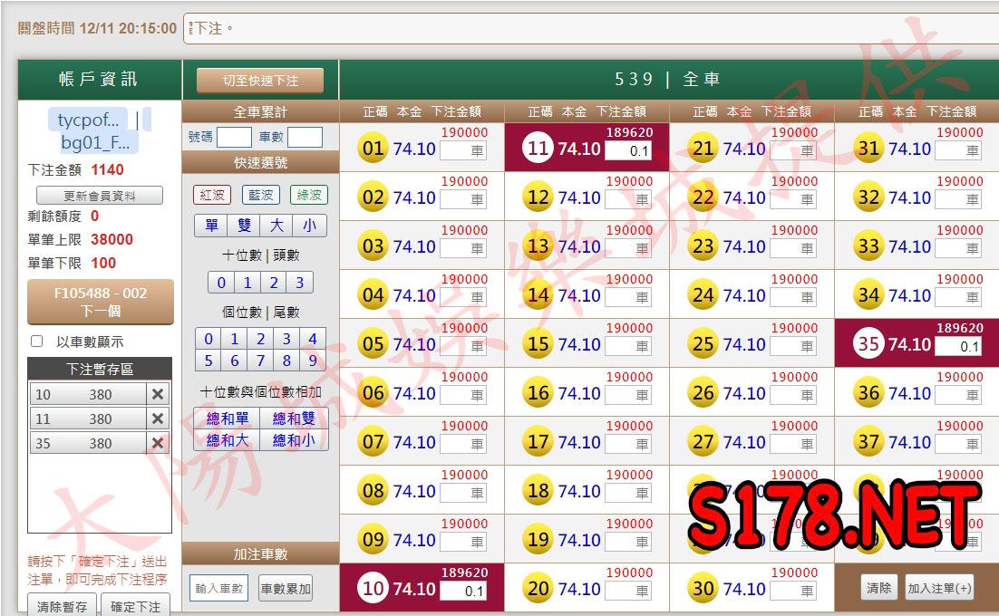Select number ball 30
999x616 pixels.
point(703,589)
